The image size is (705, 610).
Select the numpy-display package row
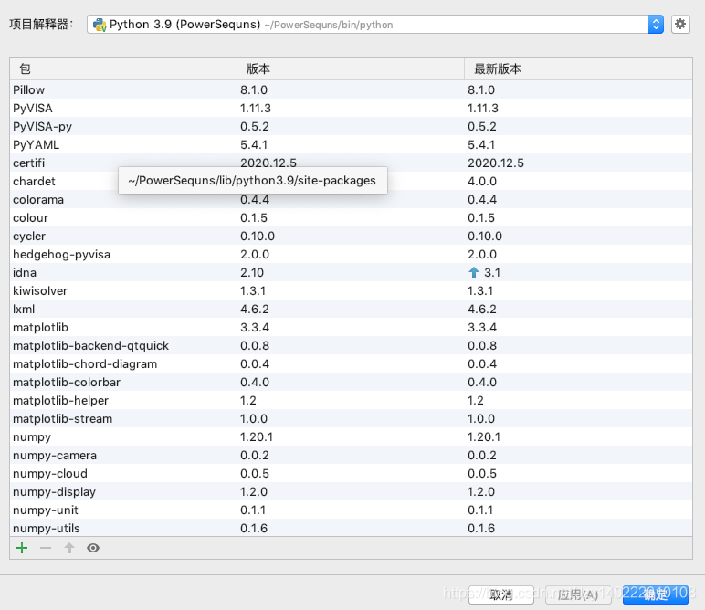(351, 492)
